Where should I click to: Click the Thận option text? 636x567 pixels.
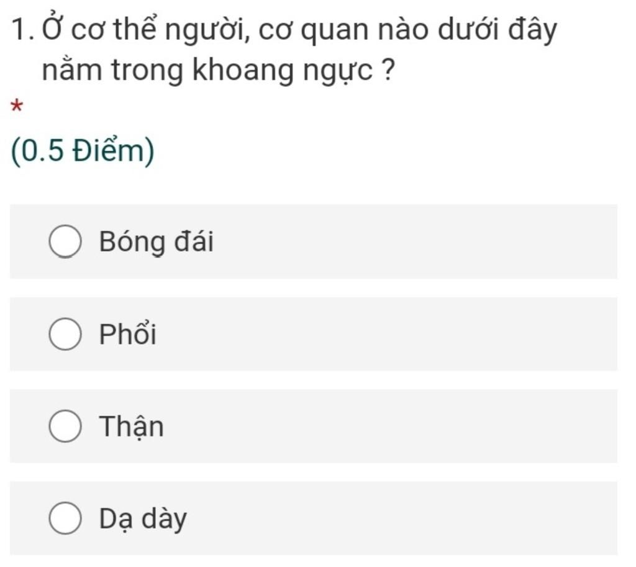tap(132, 427)
